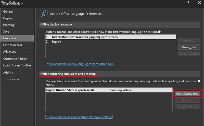The height and width of the screenshot is (126, 204).
Task: Select the Ease of Access category
Action: click(12, 45)
